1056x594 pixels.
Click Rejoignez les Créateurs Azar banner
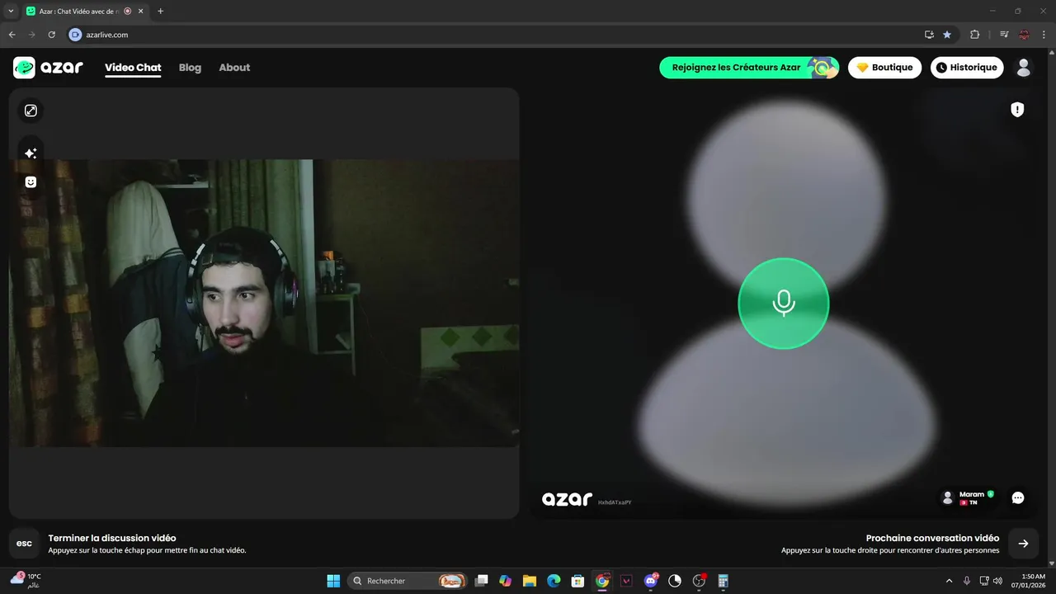click(749, 68)
